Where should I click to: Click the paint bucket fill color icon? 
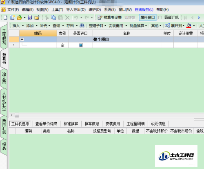(189, 25)
